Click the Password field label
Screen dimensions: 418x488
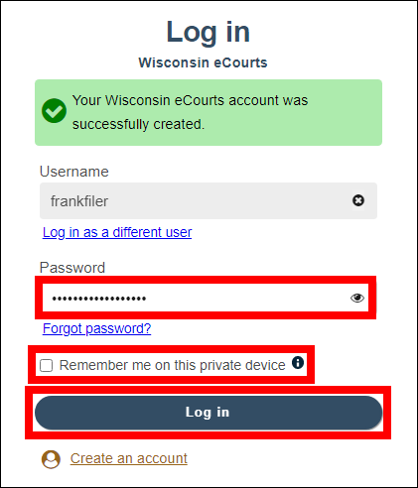[x=72, y=268]
